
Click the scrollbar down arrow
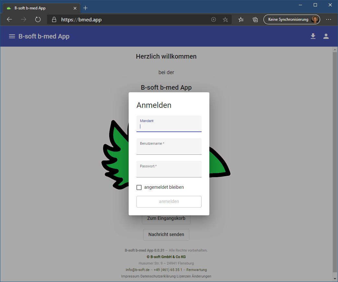pyautogui.click(x=335, y=278)
